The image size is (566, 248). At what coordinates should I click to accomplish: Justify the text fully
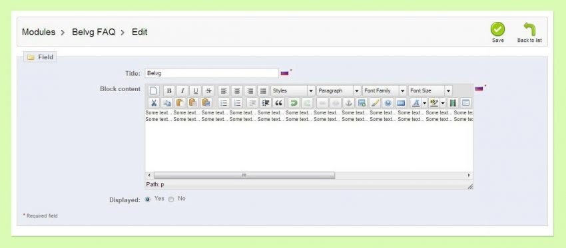[263, 91]
